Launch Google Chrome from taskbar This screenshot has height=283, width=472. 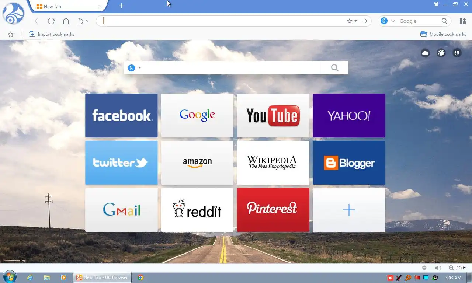[140, 277]
